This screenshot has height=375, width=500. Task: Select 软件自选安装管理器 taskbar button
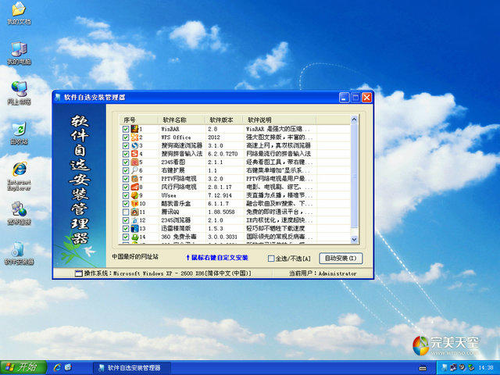pyautogui.click(x=132, y=368)
